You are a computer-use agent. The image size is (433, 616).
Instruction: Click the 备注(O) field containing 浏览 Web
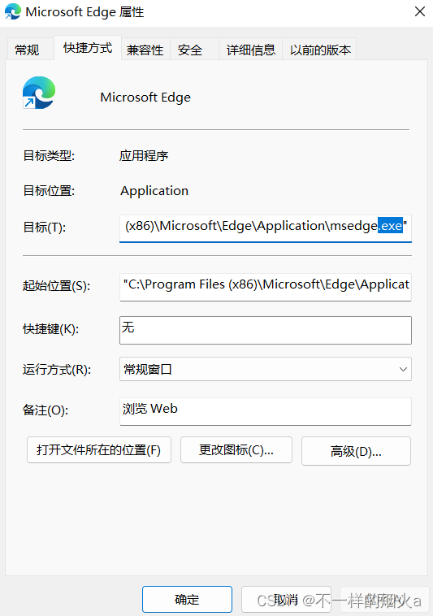click(266, 411)
